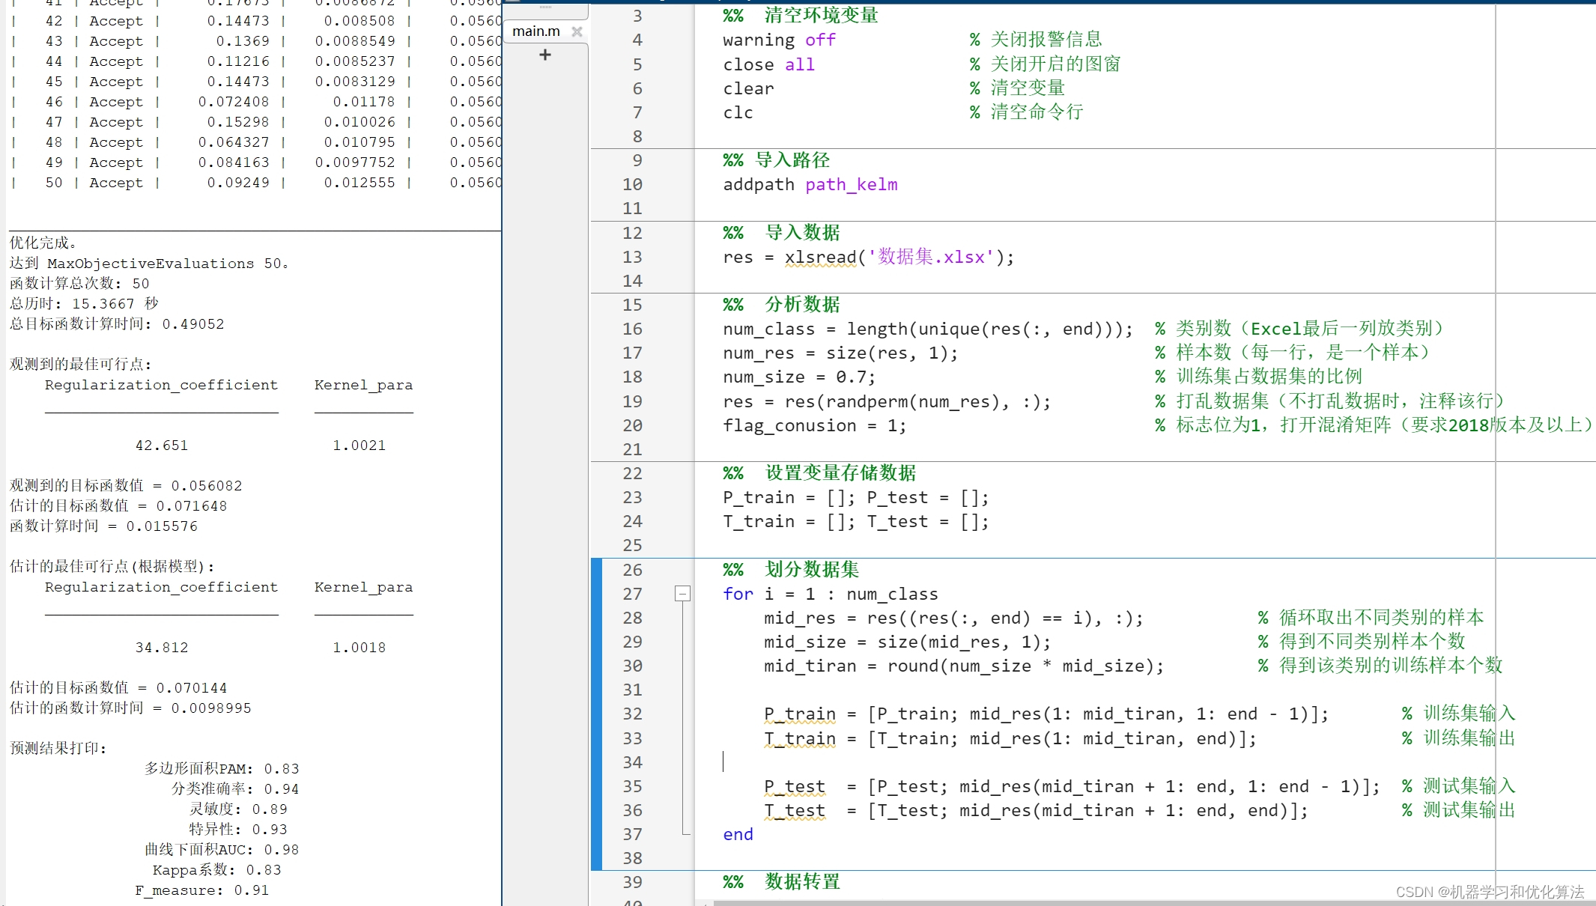1596x906 pixels.
Task: Click T_test assignment on line 36
Action: [1036, 811]
